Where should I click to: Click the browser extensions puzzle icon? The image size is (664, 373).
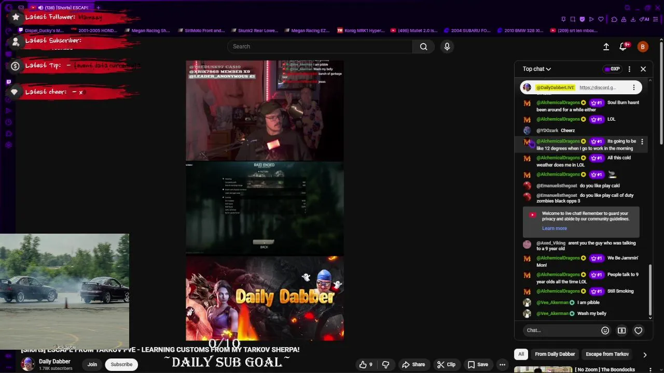(614, 19)
